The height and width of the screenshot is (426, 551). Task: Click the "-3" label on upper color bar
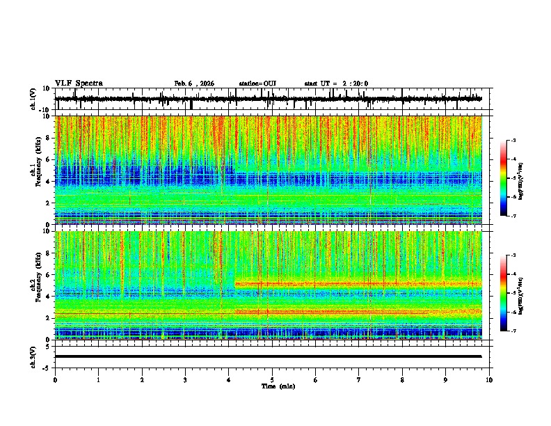pyautogui.click(x=513, y=140)
